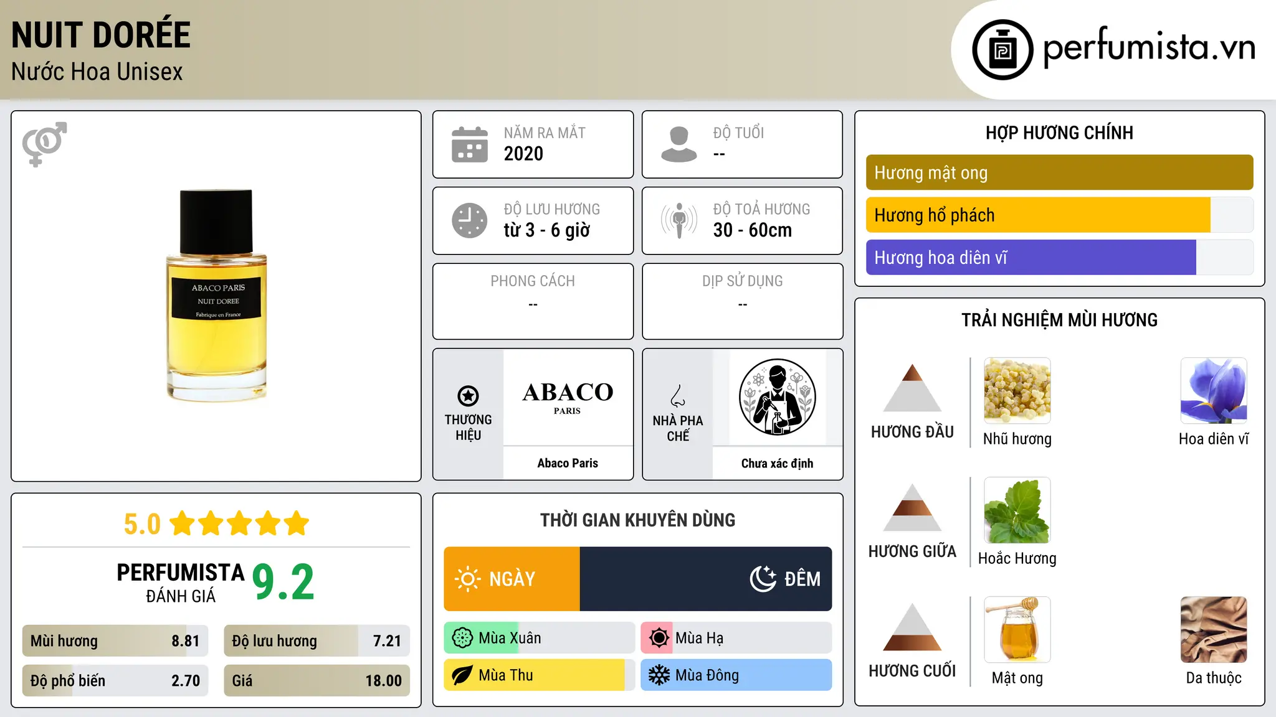Click the PERFUMISTA ĐÁNH GIÁ label
Viewport: 1276px width, 717px height.
pos(181,583)
